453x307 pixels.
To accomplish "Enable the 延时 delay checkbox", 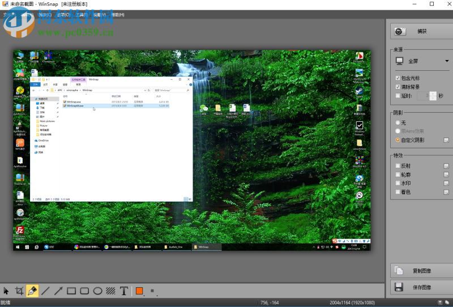I will tap(398, 96).
